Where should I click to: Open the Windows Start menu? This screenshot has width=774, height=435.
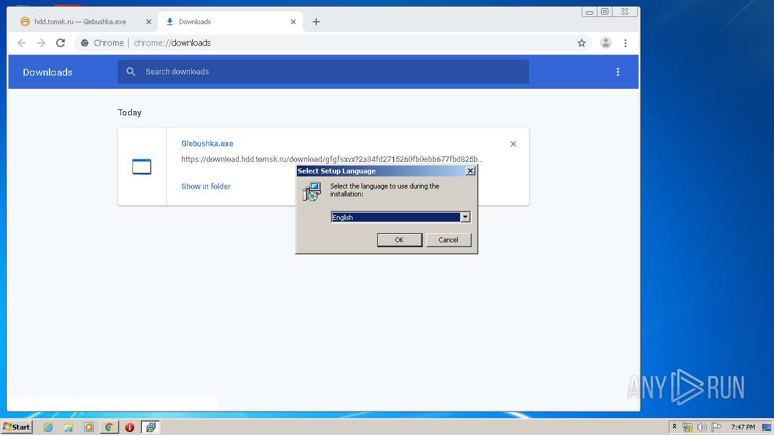click(16, 427)
